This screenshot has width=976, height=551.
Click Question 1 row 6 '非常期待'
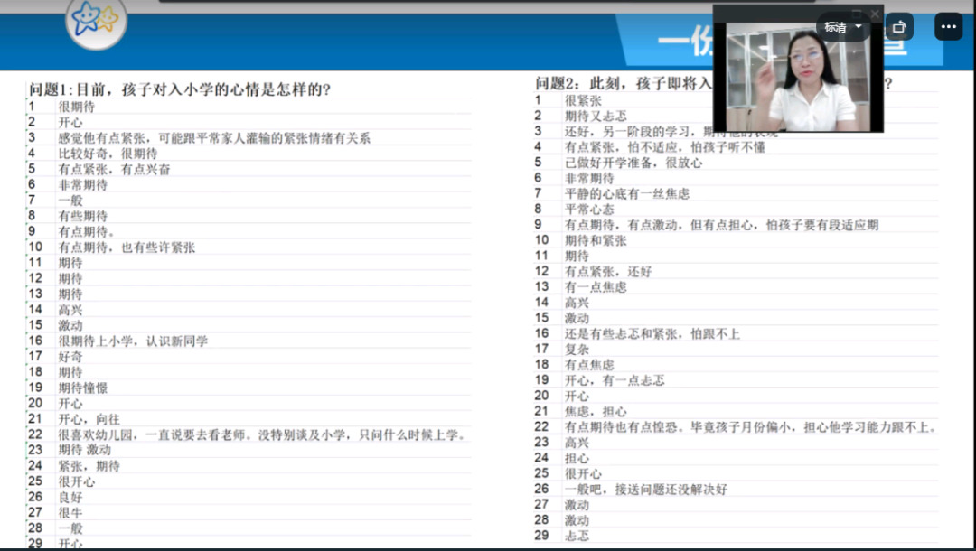83,184
